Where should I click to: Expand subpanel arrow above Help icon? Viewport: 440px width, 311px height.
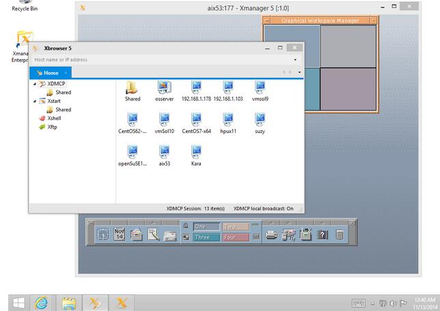coord(322,223)
